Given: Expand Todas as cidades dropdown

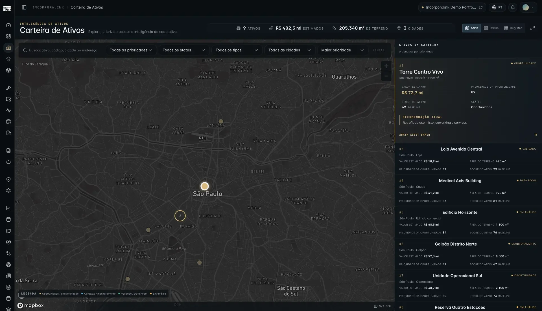Looking at the screenshot, I should tap(290, 50).
